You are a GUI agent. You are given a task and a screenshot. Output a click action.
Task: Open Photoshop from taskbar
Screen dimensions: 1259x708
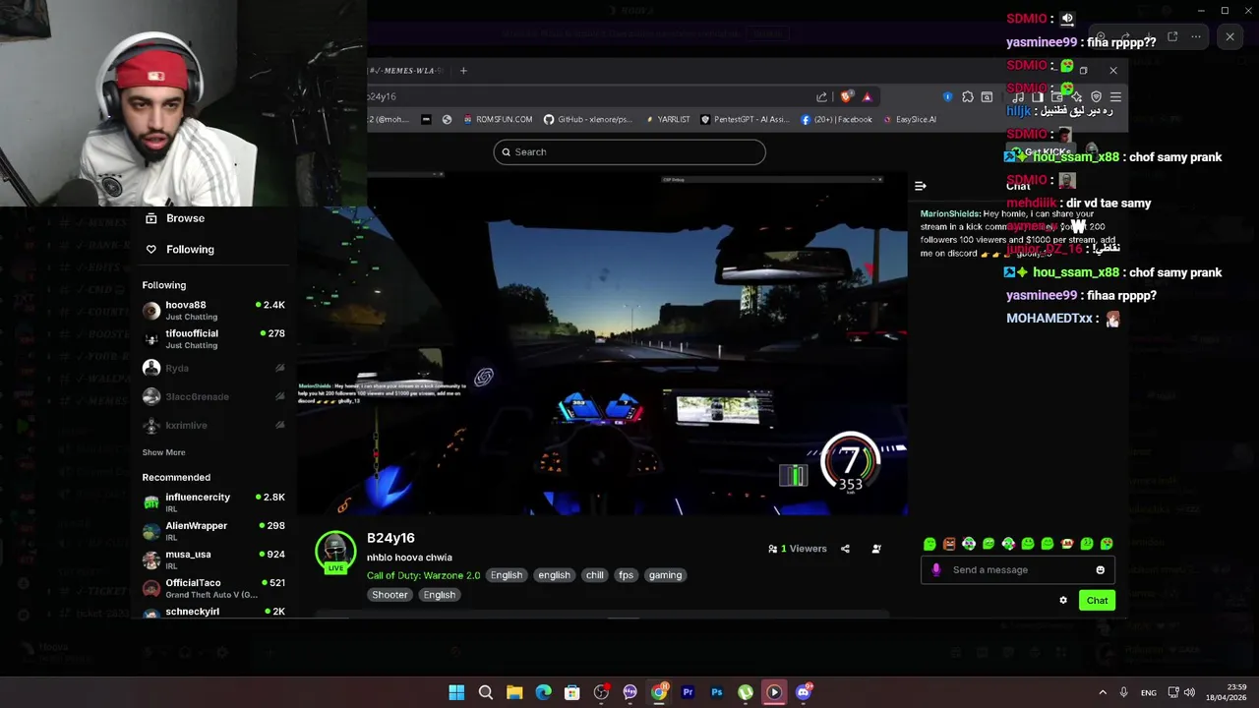[x=716, y=692]
